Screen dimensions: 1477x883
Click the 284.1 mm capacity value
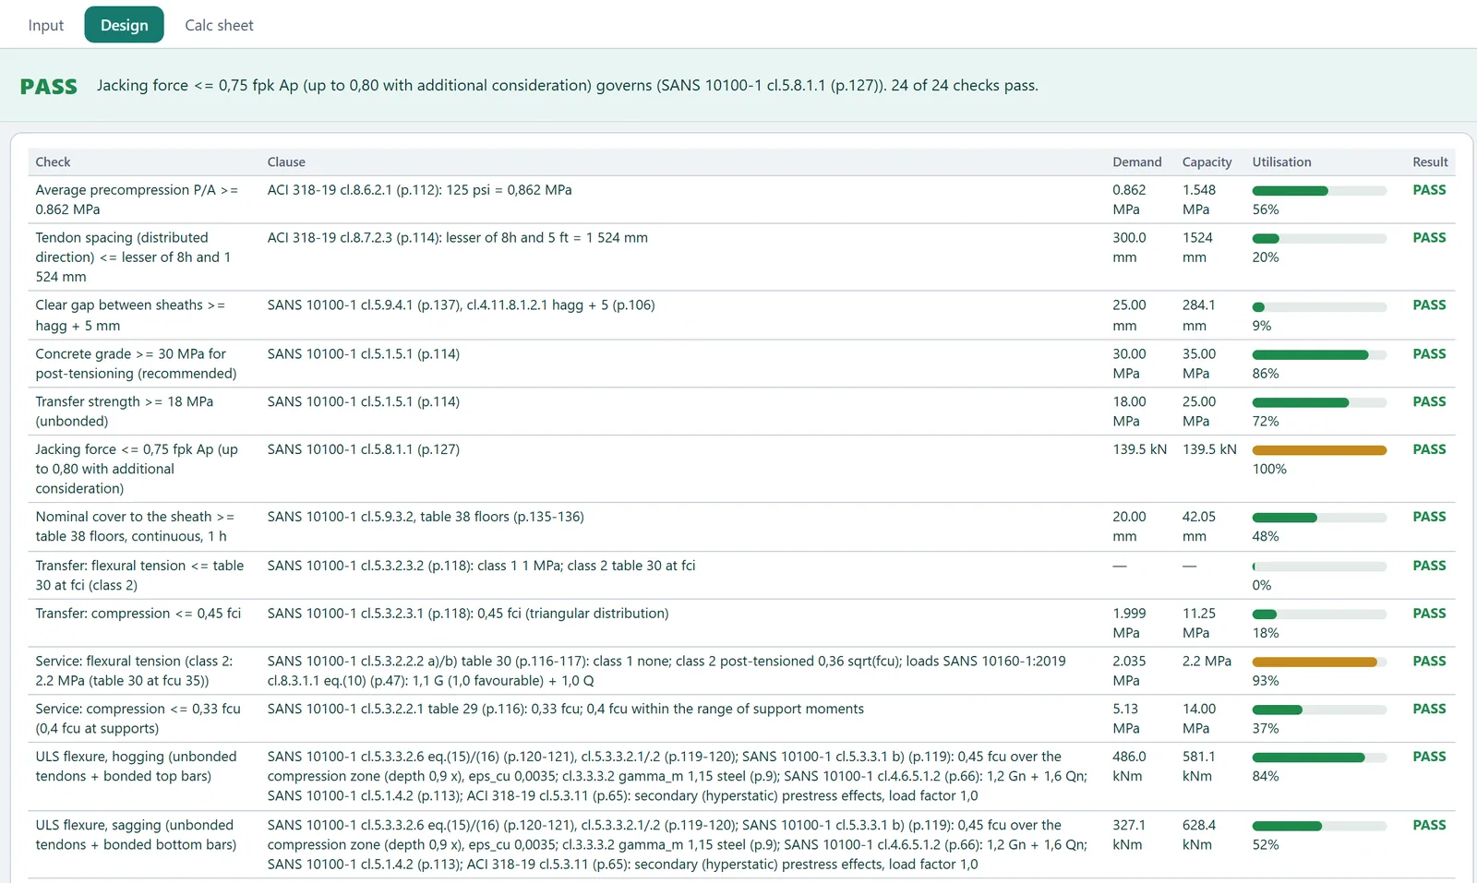point(1199,315)
